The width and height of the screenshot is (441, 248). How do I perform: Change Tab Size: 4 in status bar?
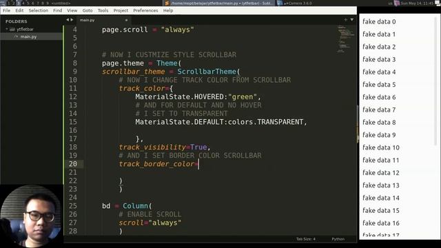[x=306, y=239]
